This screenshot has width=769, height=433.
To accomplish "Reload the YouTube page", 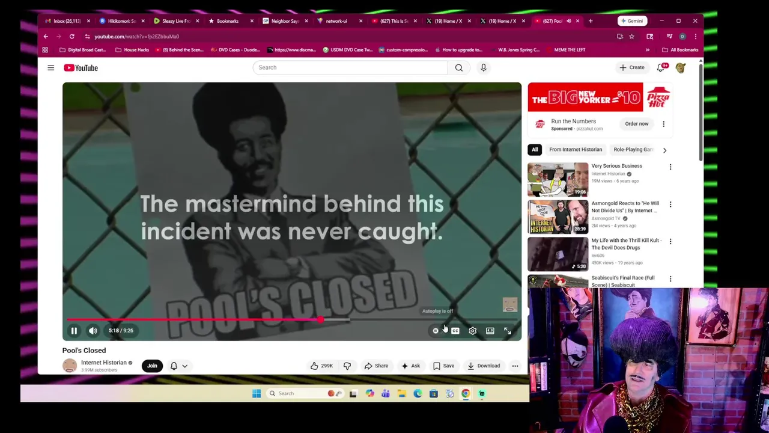I will tap(71, 37).
